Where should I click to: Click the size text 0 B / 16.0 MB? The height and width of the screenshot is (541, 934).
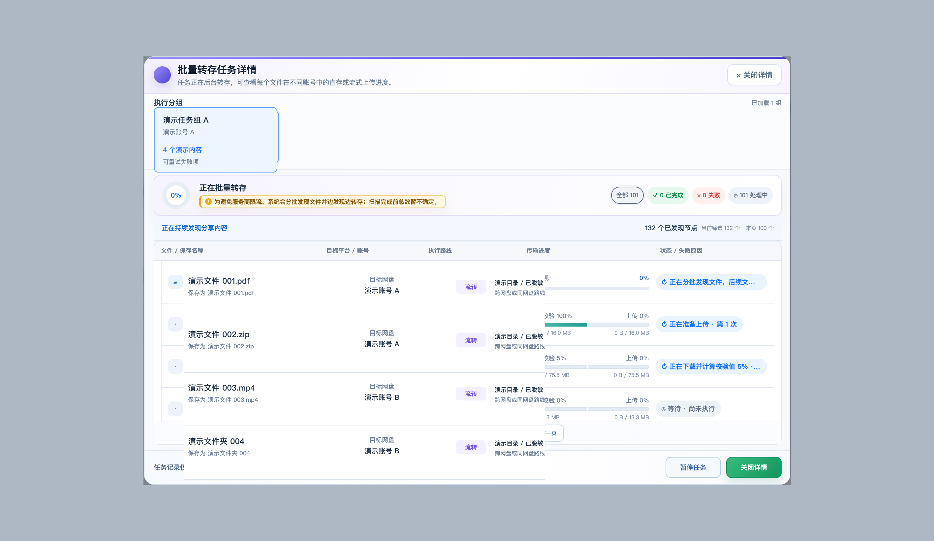point(632,333)
